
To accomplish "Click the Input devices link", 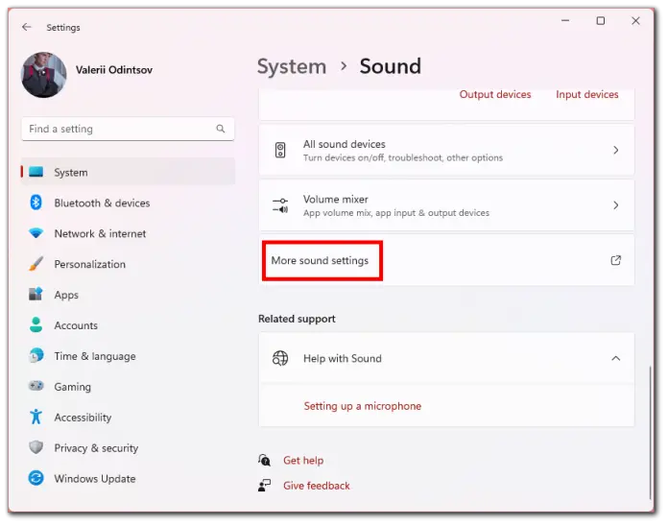I will coord(587,95).
